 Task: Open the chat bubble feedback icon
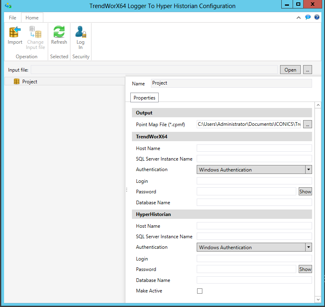coord(308,17)
